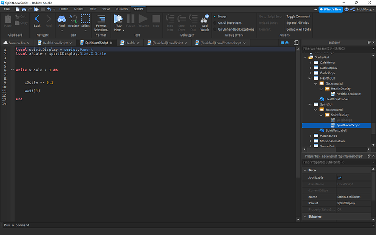
Task: Switch to the MODEL ribbon tab
Action: coord(79,9)
